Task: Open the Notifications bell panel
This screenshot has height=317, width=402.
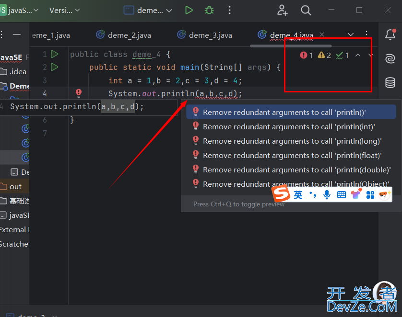Action: [x=390, y=34]
